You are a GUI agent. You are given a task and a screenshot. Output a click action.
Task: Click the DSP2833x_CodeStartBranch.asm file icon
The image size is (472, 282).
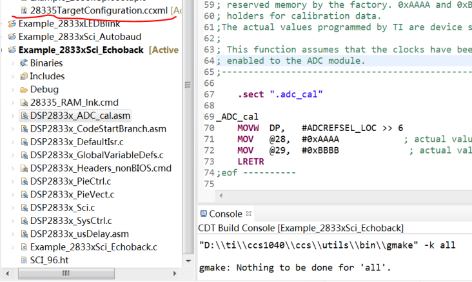24,129
